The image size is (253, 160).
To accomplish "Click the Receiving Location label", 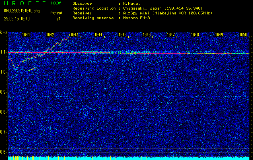I will pyautogui.click(x=94, y=8).
